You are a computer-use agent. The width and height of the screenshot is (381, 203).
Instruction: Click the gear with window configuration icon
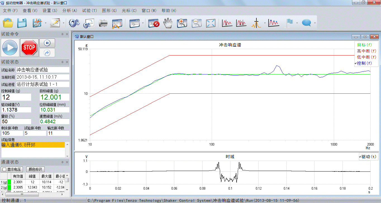click(89, 23)
